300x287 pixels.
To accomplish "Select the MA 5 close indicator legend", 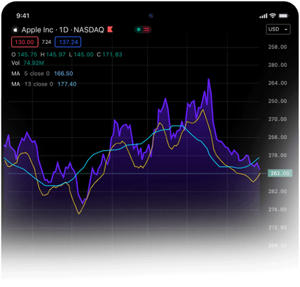I will click(42, 74).
